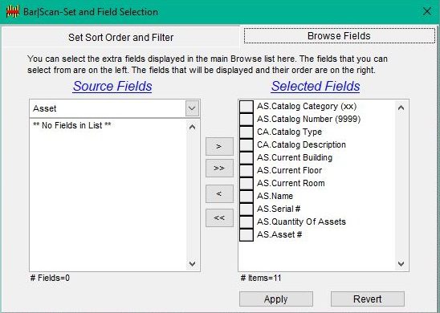Viewport: 440px width, 313px height.
Task: Move all fields right with >> button
Action: click(219, 169)
